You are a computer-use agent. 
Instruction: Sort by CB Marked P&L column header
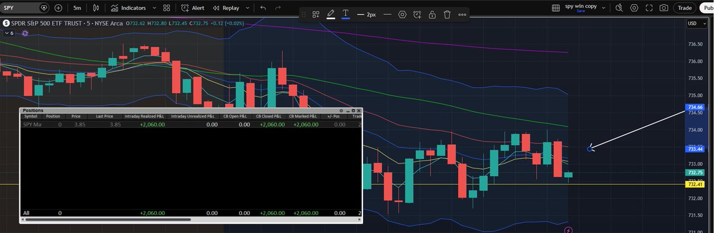(303, 117)
